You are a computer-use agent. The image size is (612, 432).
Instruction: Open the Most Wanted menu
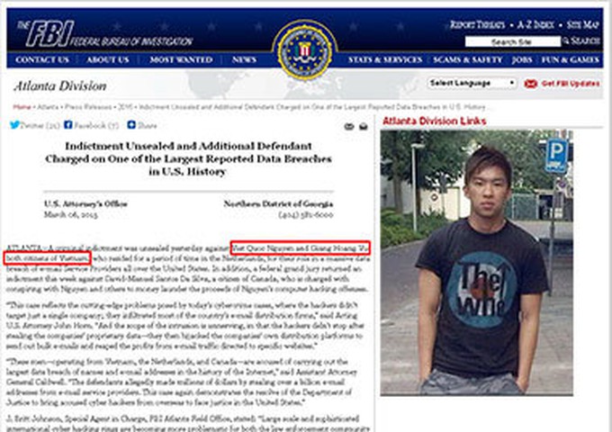[181, 59]
